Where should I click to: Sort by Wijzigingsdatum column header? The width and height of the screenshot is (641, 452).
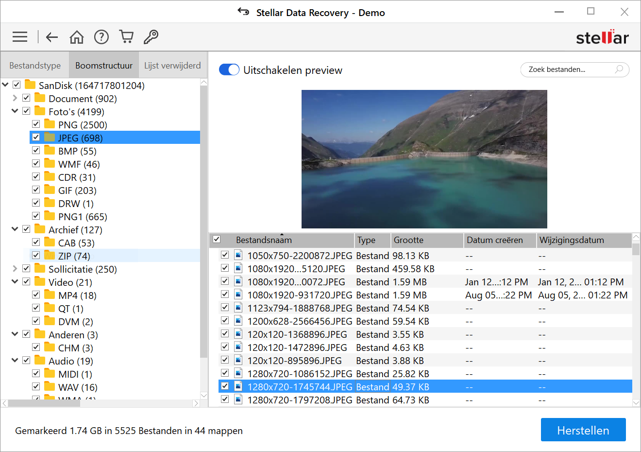coord(585,240)
